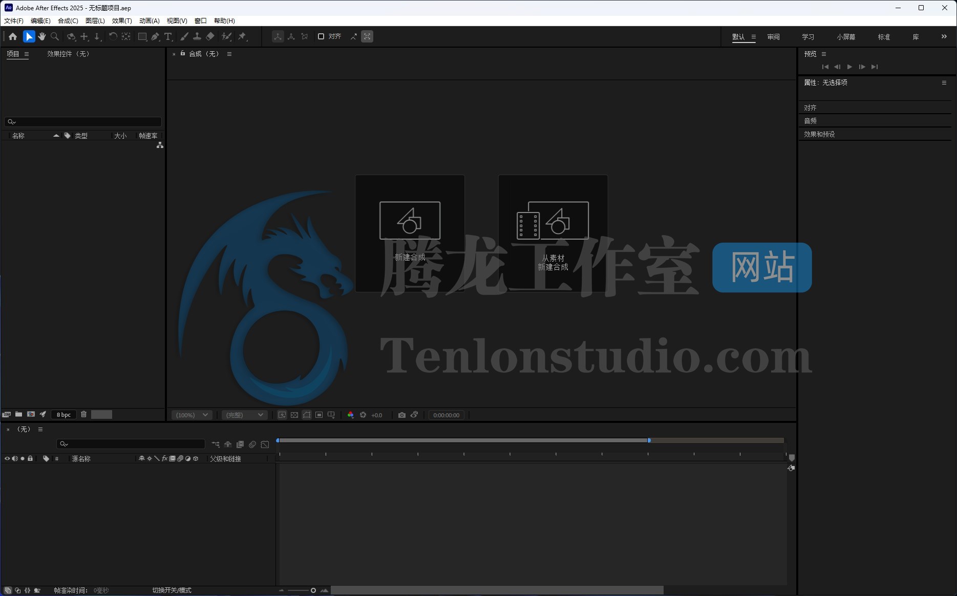The image size is (957, 596).
Task: Select the Zoom magnifier tool
Action: (x=55, y=36)
